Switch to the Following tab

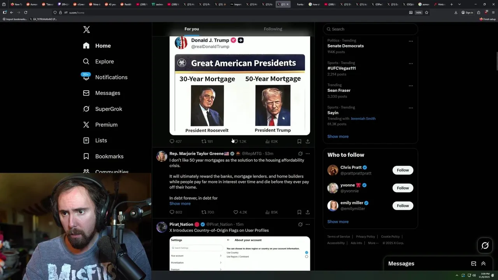pos(273,29)
